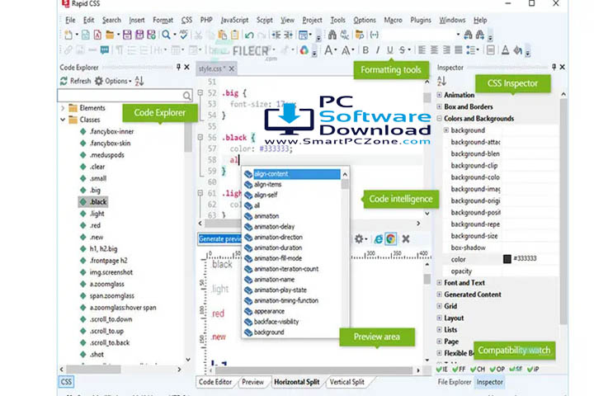The width and height of the screenshot is (594, 396).
Task: Toggle Underline formatting
Action: pos(389,50)
